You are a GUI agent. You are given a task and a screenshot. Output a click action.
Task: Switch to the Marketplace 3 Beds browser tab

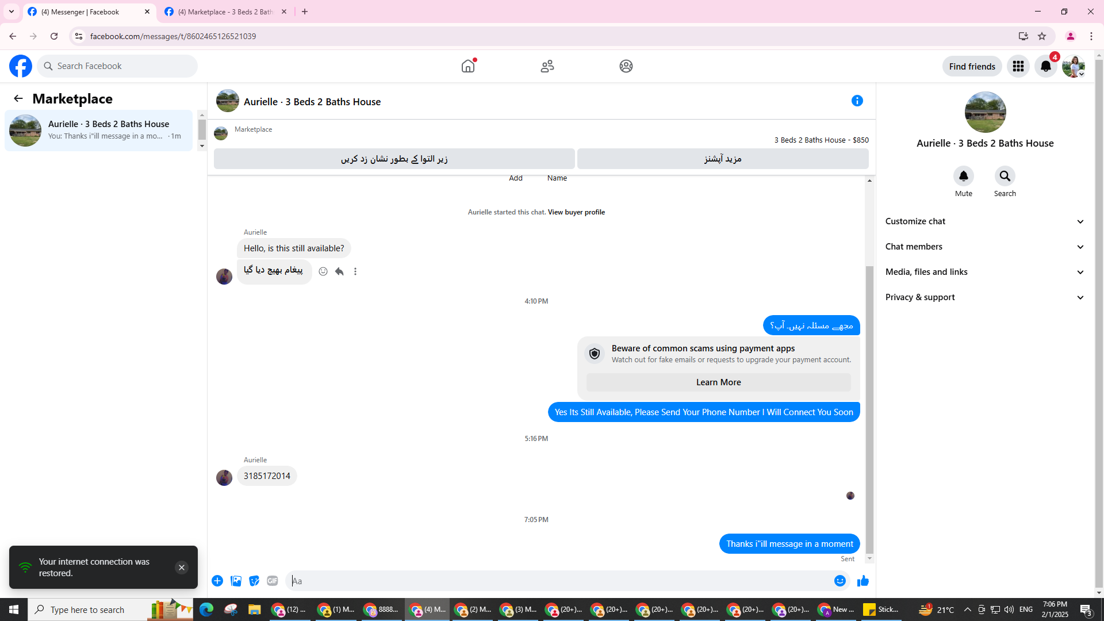coord(225,11)
